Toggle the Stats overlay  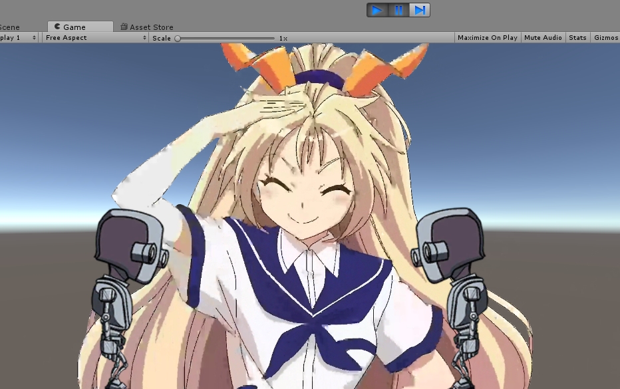coord(577,37)
